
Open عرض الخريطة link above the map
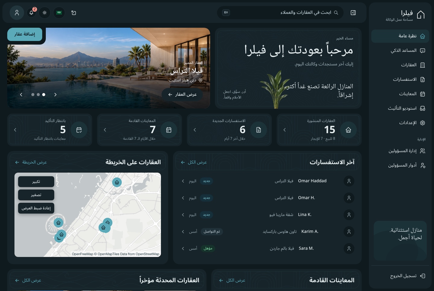point(31,162)
